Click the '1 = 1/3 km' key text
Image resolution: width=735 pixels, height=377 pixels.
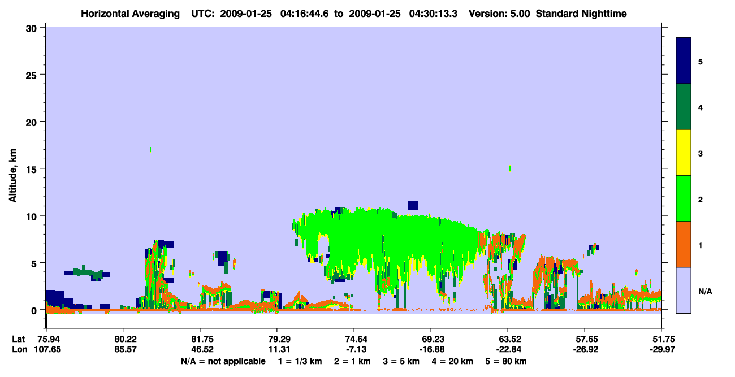coord(300,361)
